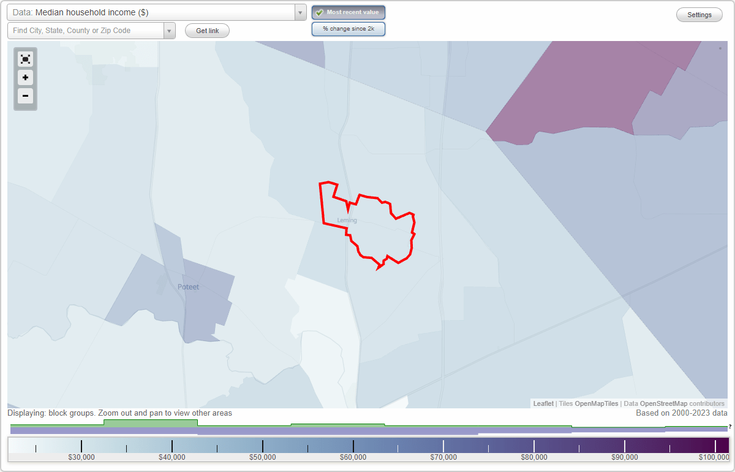Click the Leaflet attribution link
735x472 pixels.
[x=543, y=403]
